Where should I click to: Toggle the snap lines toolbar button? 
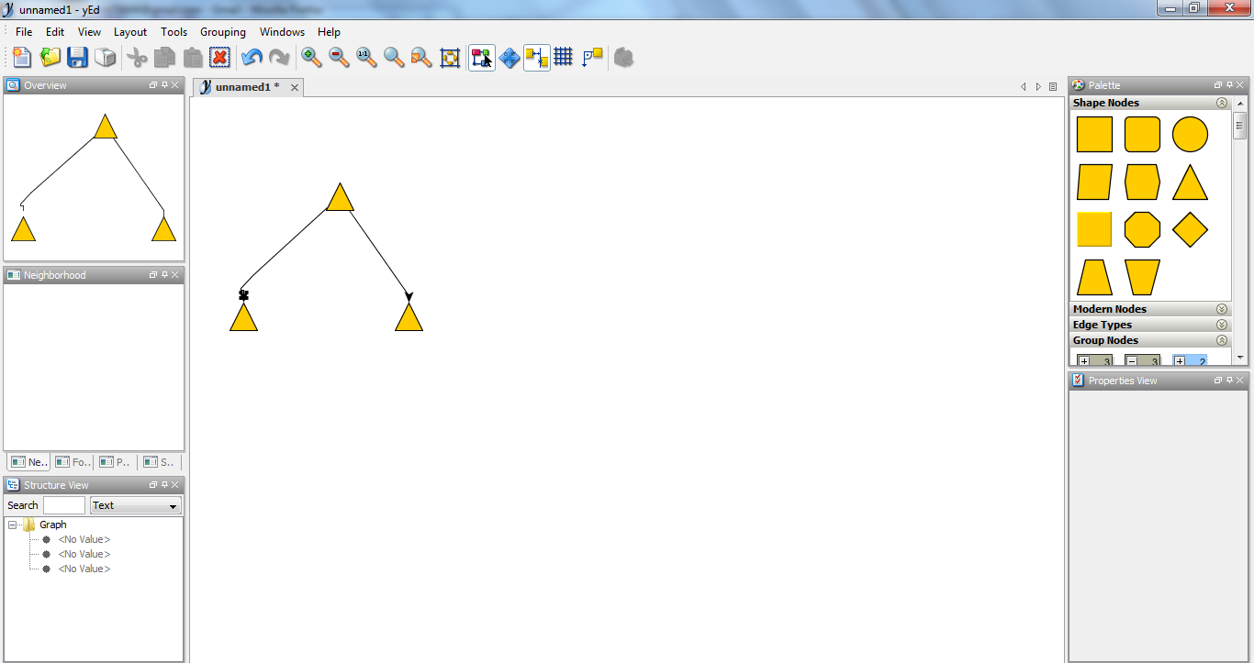[537, 58]
